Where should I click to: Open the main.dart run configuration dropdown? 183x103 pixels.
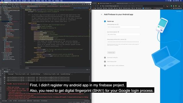(x=54, y=4)
